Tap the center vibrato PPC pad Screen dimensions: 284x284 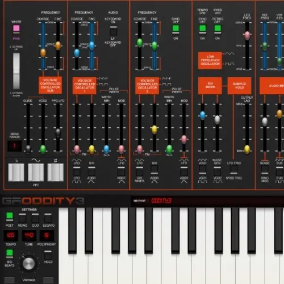pyautogui.click(x=36, y=172)
